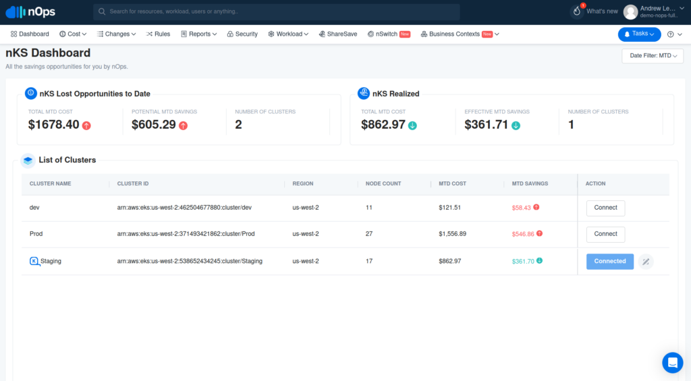The width and height of the screenshot is (691, 381).
Task: Sort by the MTD COST column header
Action: tap(452, 183)
